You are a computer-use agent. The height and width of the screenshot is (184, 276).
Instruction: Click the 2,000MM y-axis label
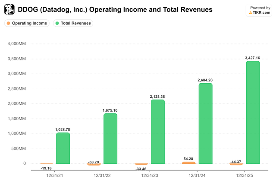tap(16, 103)
